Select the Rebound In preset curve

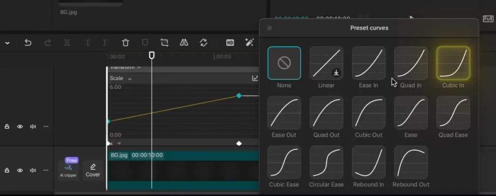coord(369,162)
